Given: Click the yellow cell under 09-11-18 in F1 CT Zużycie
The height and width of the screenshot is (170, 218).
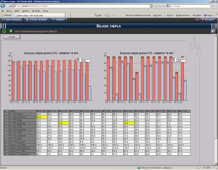Looking at the screenshot, I should [x=129, y=123].
